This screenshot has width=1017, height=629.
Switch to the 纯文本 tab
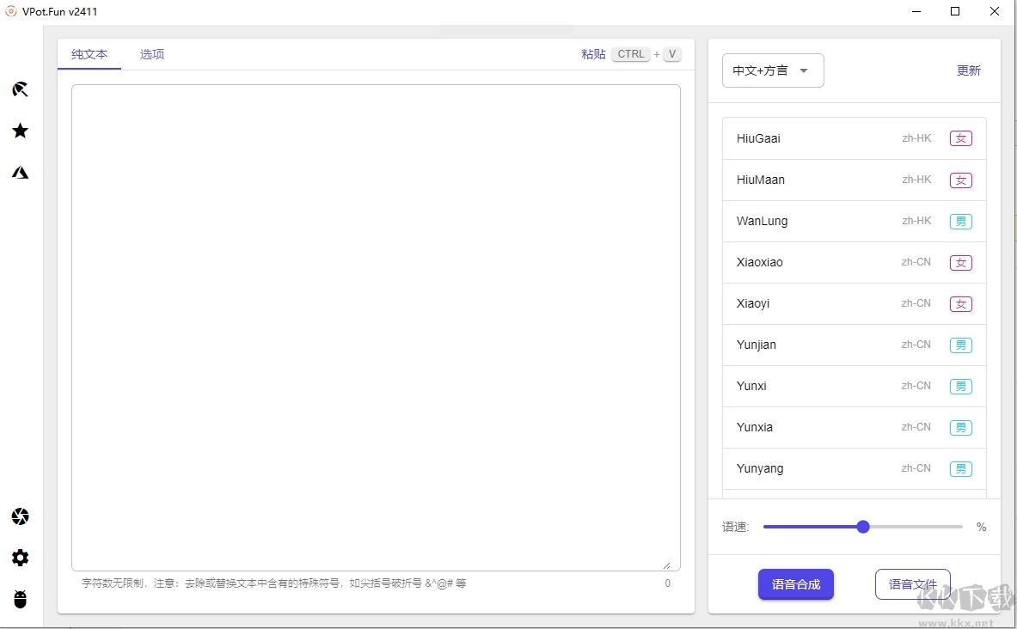89,53
